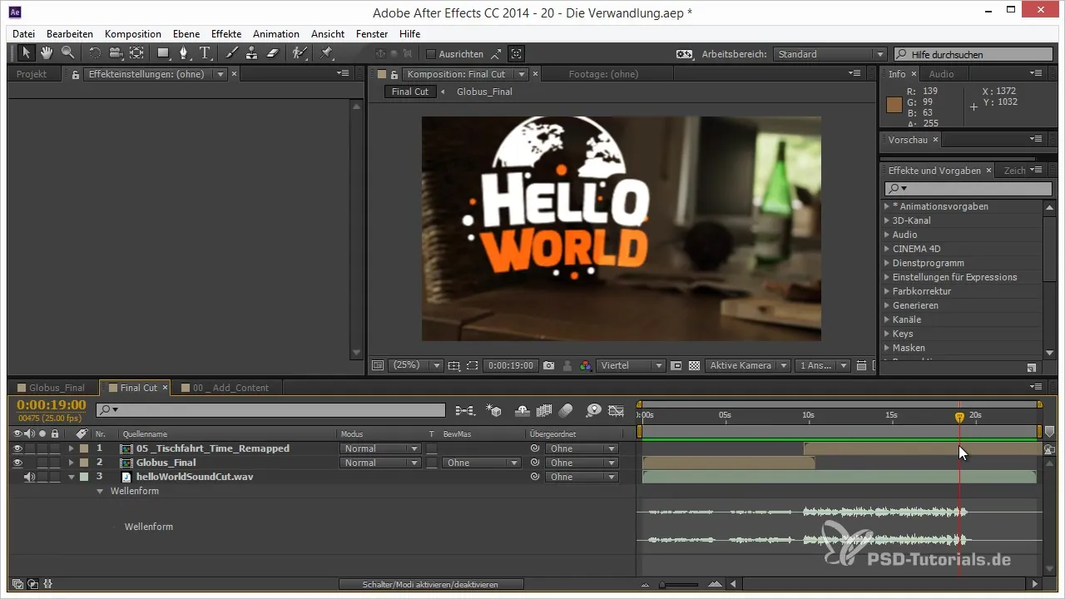
Task: Click Schalter/Modi aktivieren/deaktivieren button
Action: (431, 584)
